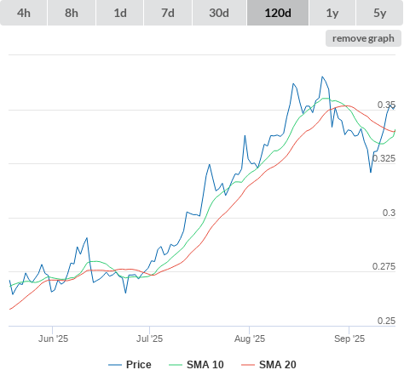The height and width of the screenshot is (387, 404).
Task: Choose the 1d chart range
Action: tap(120, 13)
